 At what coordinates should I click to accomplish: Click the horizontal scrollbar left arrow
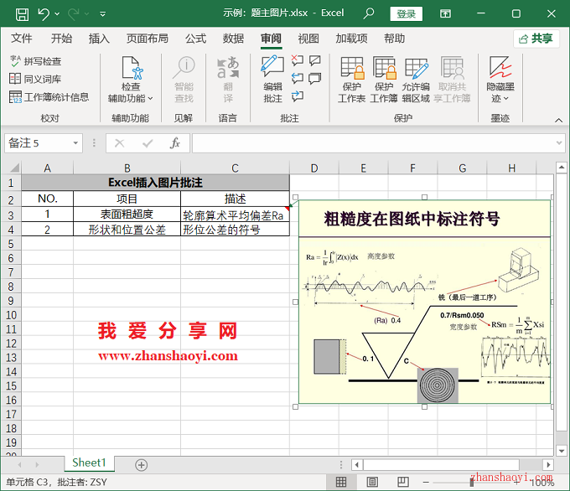(356, 464)
